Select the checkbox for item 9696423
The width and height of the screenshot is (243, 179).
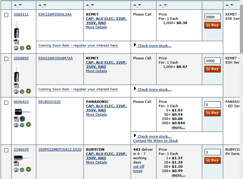(x=6, y=103)
